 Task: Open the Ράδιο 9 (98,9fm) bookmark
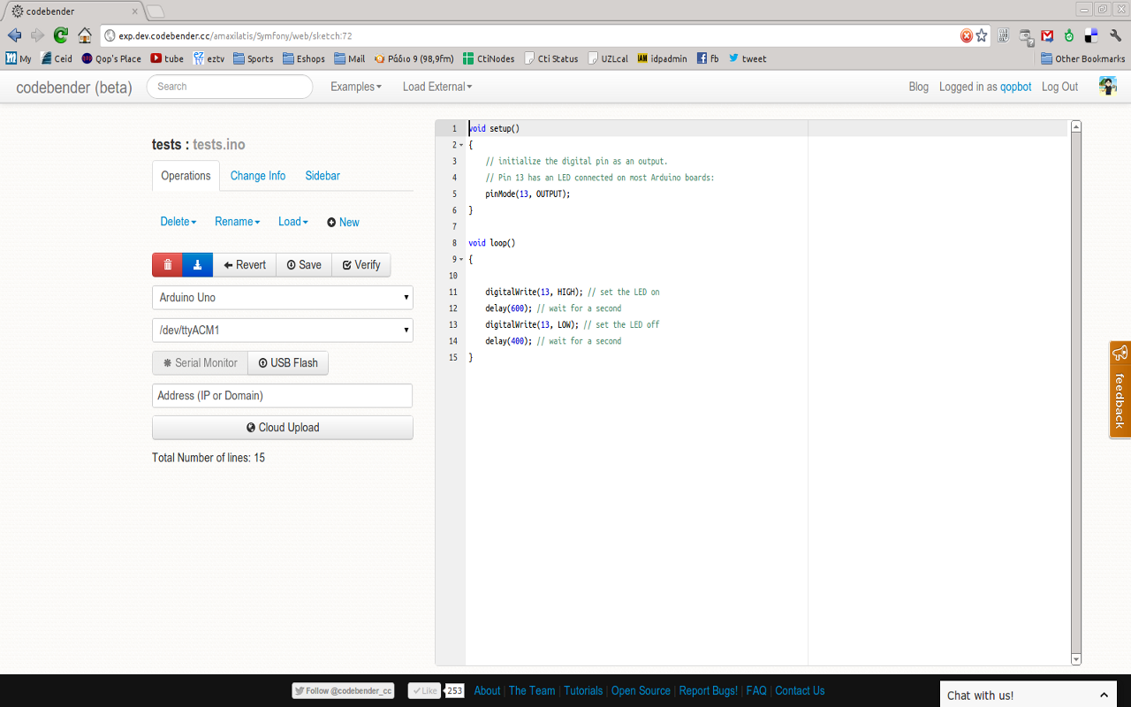point(414,58)
